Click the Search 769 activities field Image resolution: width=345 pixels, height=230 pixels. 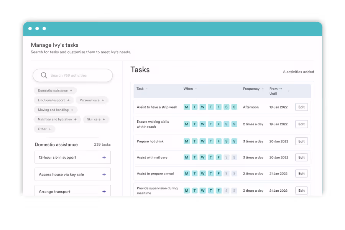pos(72,75)
